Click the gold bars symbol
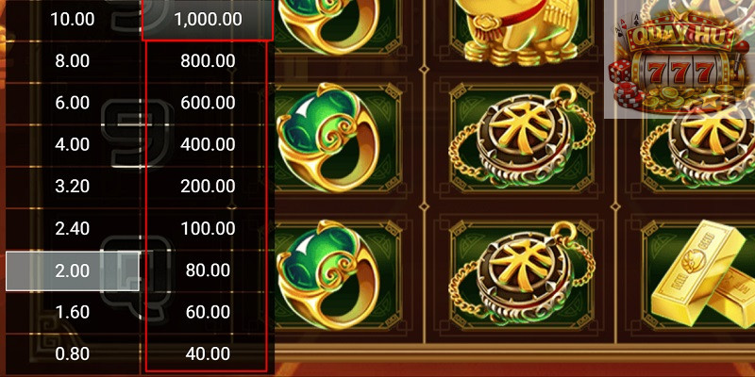Viewport: 755px width, 377px height. pyautogui.click(x=703, y=273)
